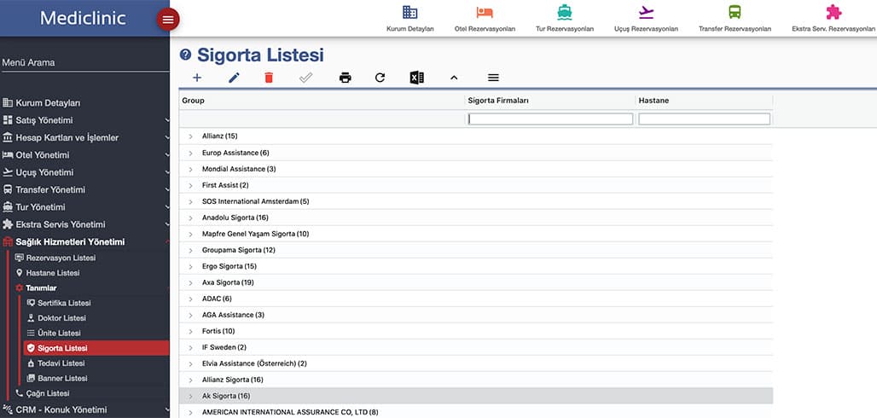The width and height of the screenshot is (877, 418).
Task: Print the list with printer icon
Action: tap(346, 78)
